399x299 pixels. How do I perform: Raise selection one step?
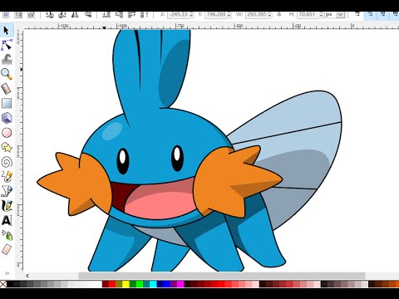131,15
